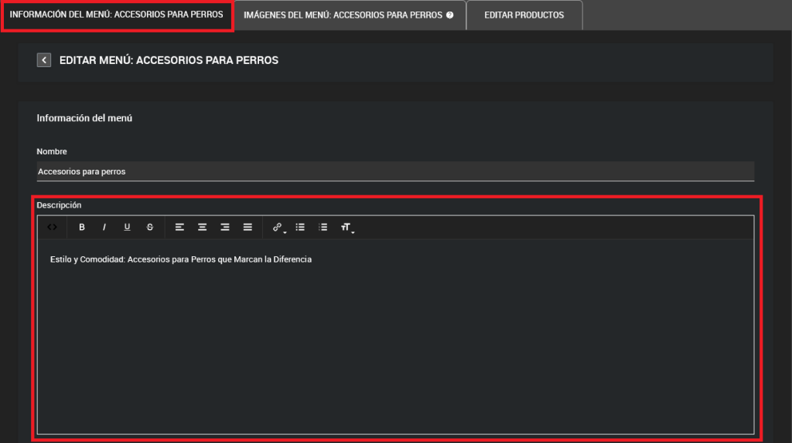The width and height of the screenshot is (792, 443).
Task: Apply bold formatting in the description toolbar
Action: pos(82,227)
